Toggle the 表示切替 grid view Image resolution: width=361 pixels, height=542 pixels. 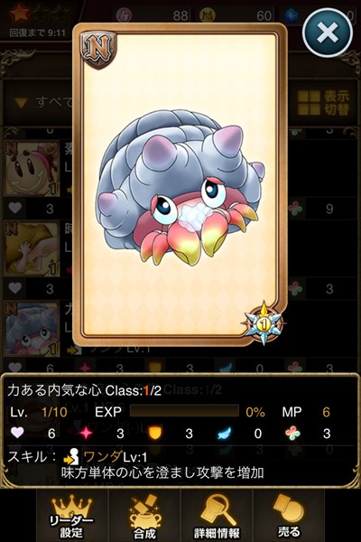point(323,103)
